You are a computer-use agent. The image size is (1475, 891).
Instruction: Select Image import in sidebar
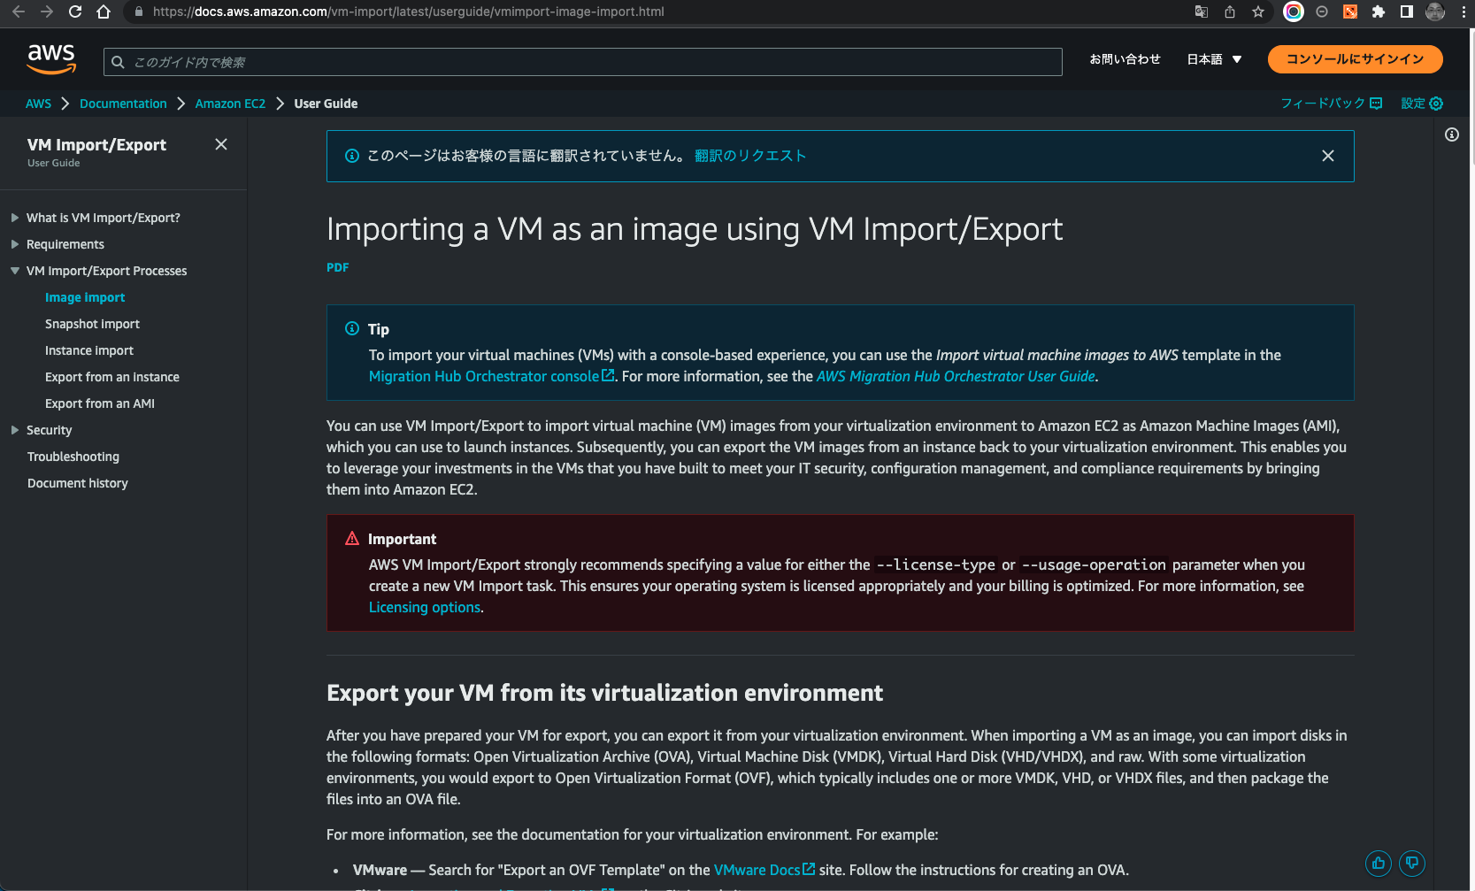85,297
